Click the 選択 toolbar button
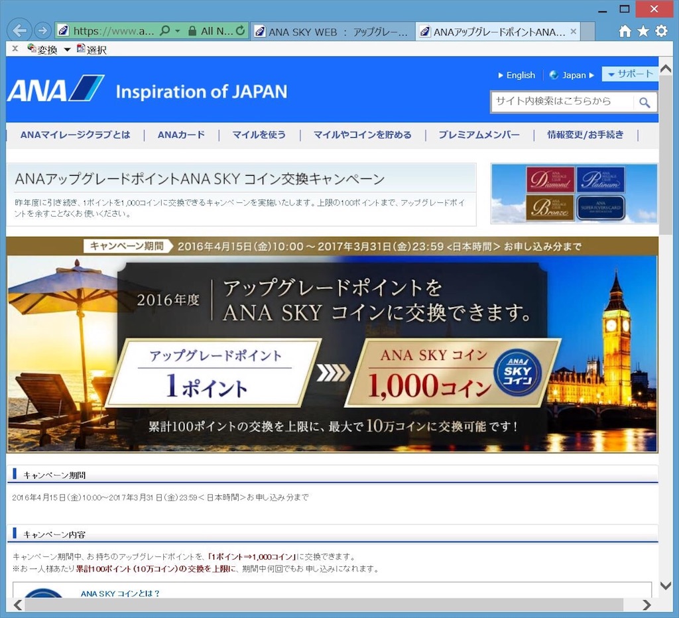 pos(92,49)
